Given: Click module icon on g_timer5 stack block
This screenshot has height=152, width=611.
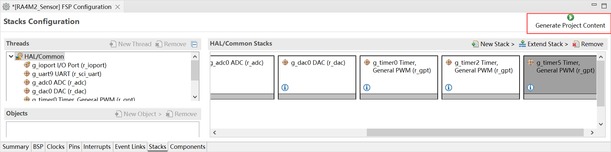Looking at the screenshot, I should [530, 62].
